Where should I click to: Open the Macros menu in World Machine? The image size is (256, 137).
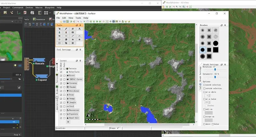click(39, 7)
